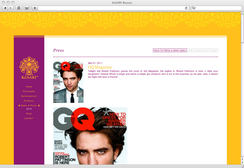Click the large GQ cover image
Image resolution: width=244 pixels, height=168 pixels.
click(x=90, y=136)
